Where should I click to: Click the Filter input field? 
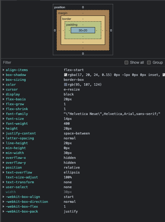tap(62, 63)
